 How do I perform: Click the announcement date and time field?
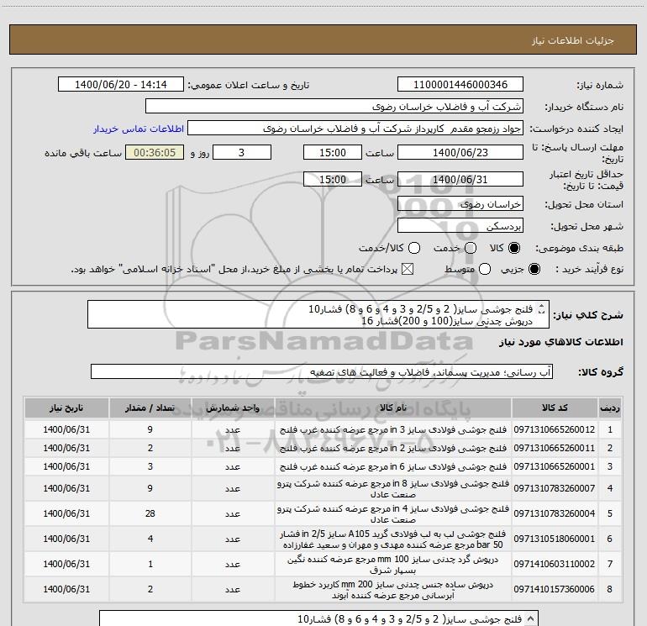click(121, 84)
